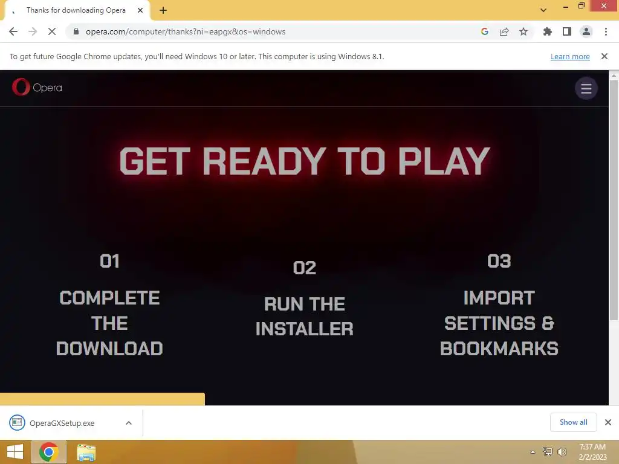Viewport: 619px width, 464px height.
Task: Click 'RUN THE INSTALLER' step text
Action: pyautogui.click(x=305, y=317)
